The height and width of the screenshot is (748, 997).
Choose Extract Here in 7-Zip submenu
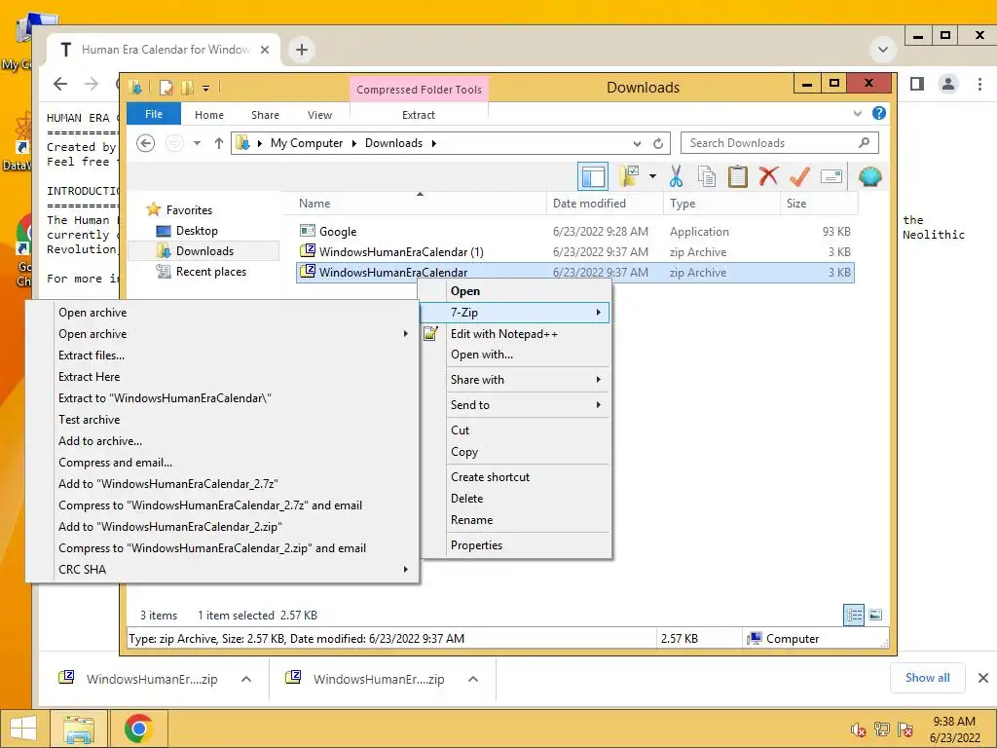coord(222,377)
